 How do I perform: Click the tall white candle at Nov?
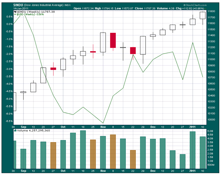103,43
